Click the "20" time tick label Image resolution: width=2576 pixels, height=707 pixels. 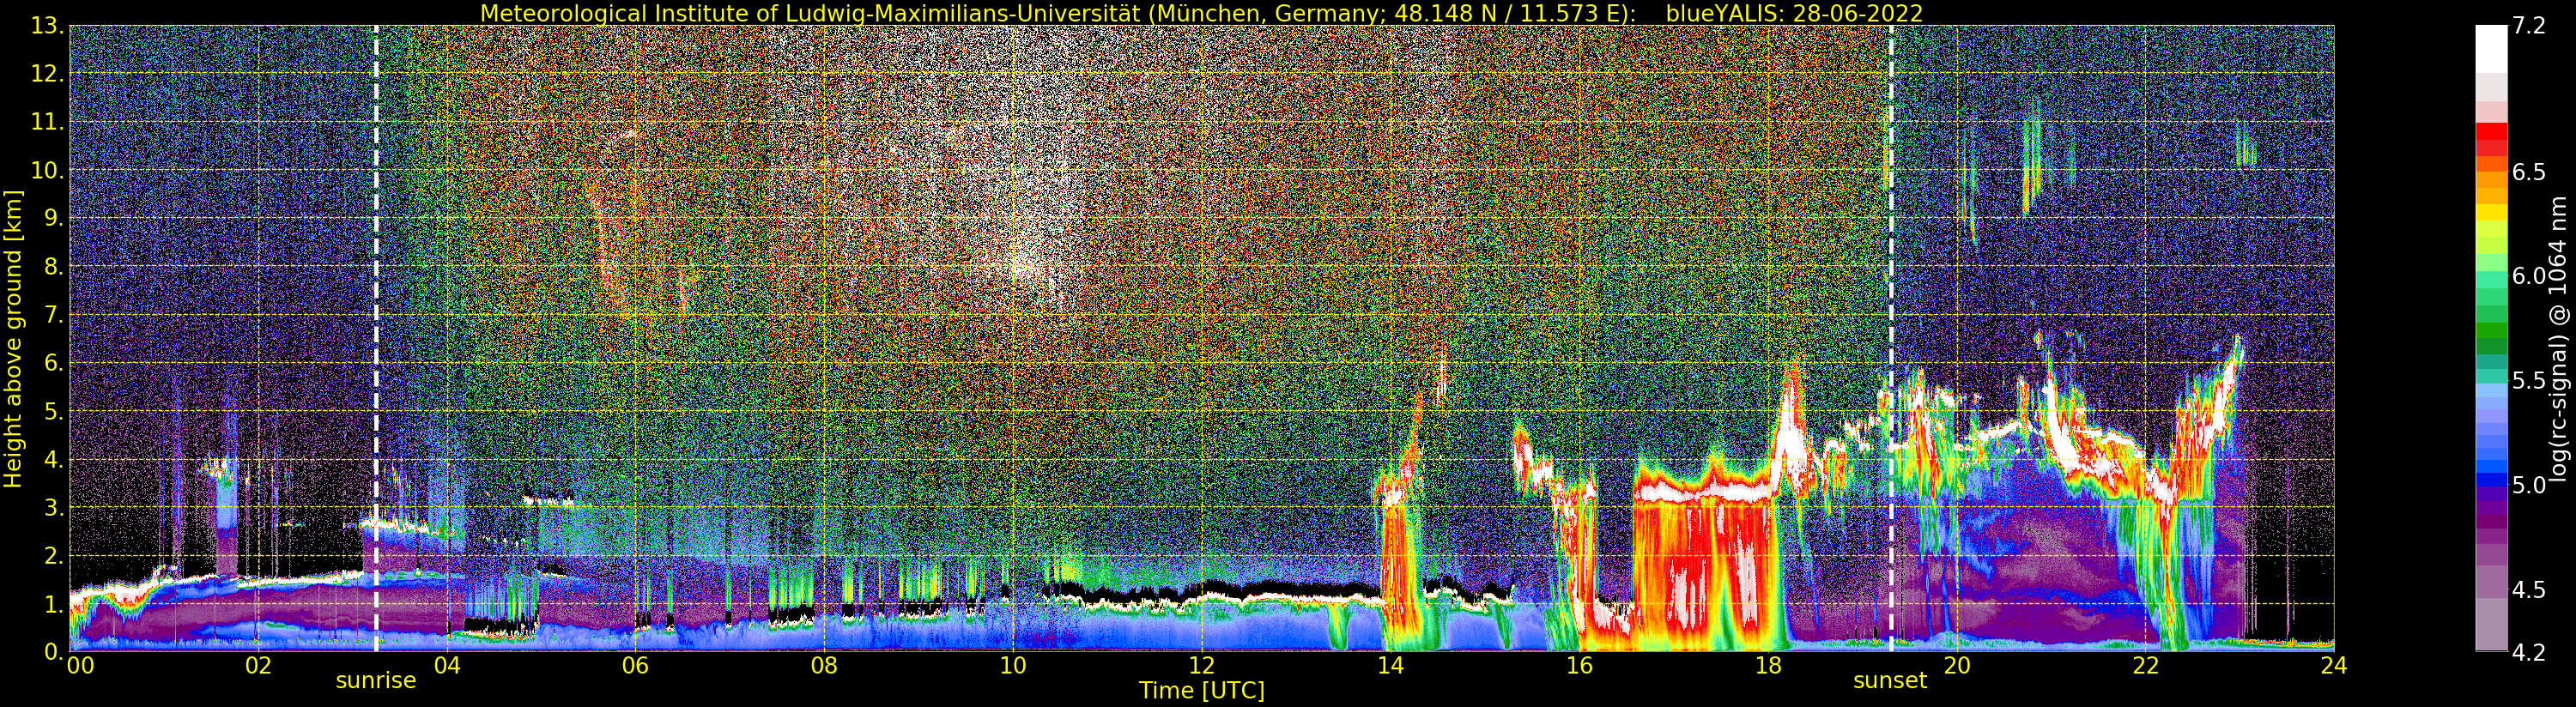(1957, 666)
